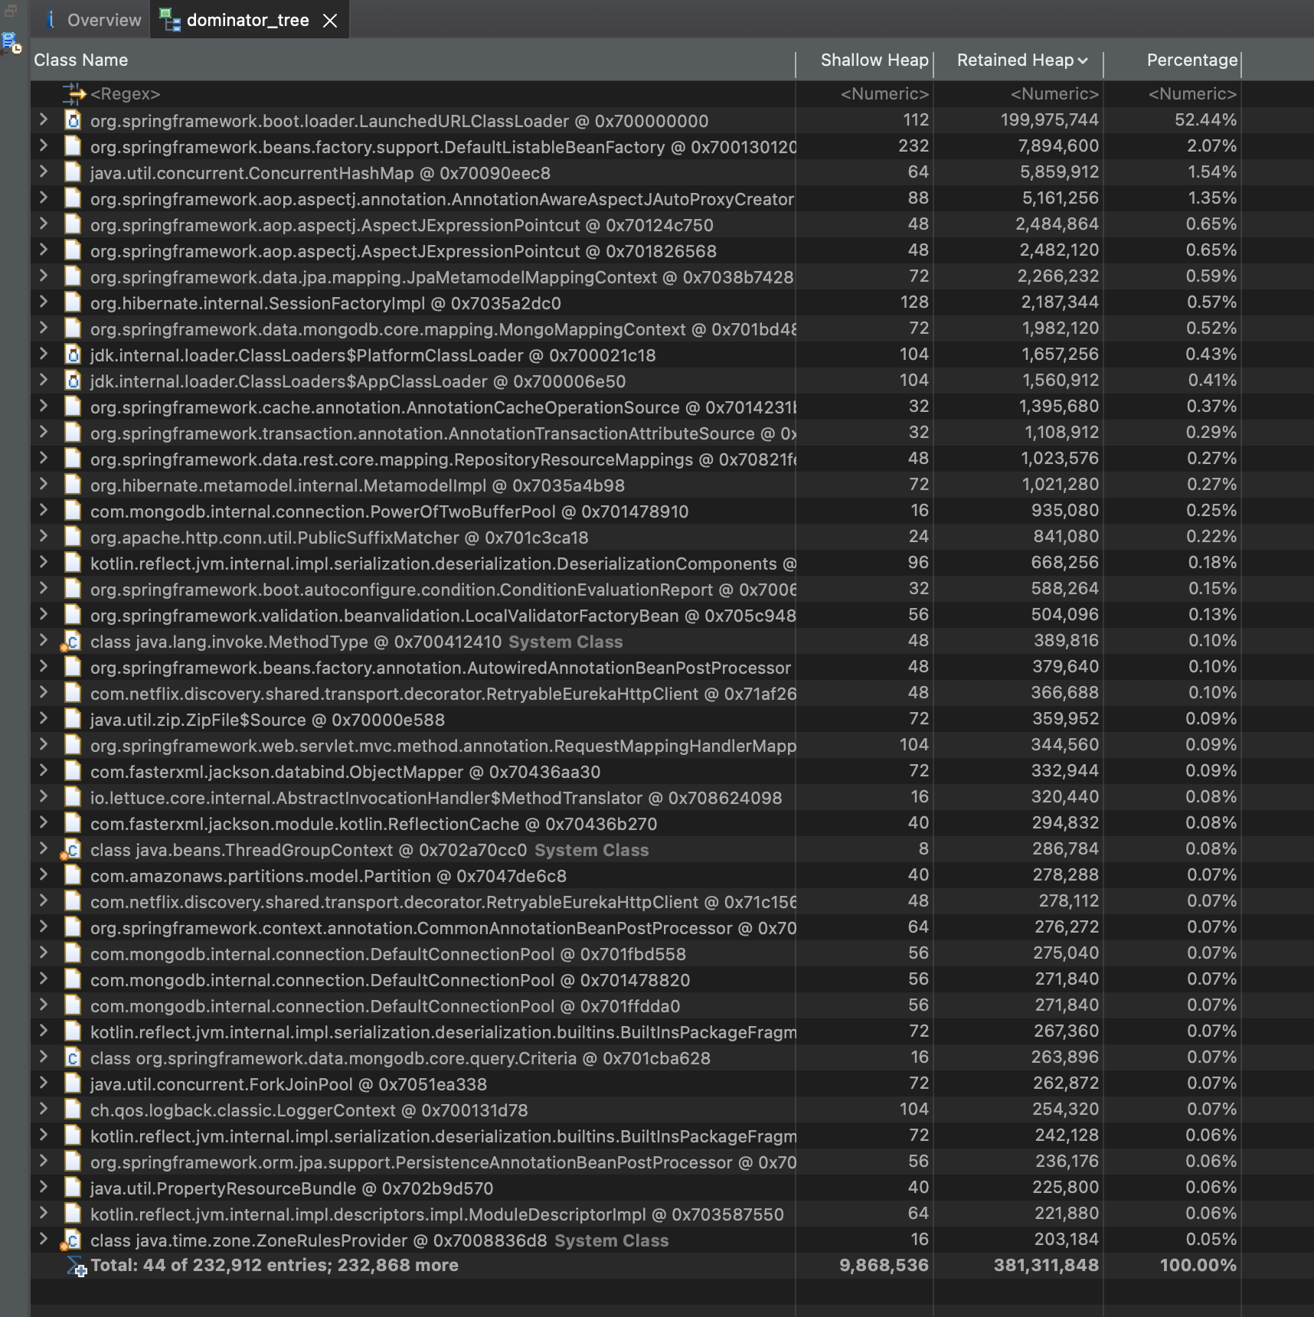Click the 199,975,744 retained heap value
Screen dimensions: 1314x1317
pyautogui.click(x=1049, y=120)
